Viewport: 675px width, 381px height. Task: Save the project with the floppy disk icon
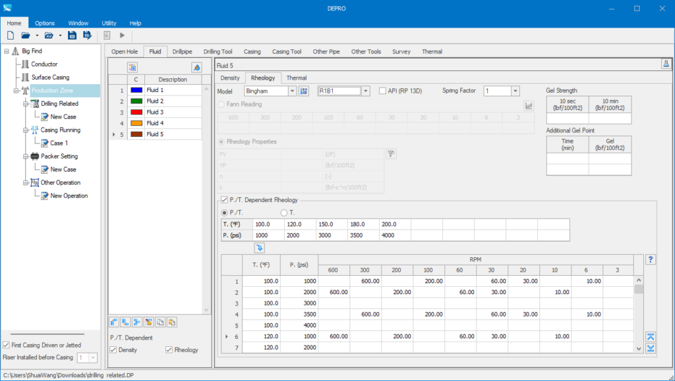click(x=73, y=36)
